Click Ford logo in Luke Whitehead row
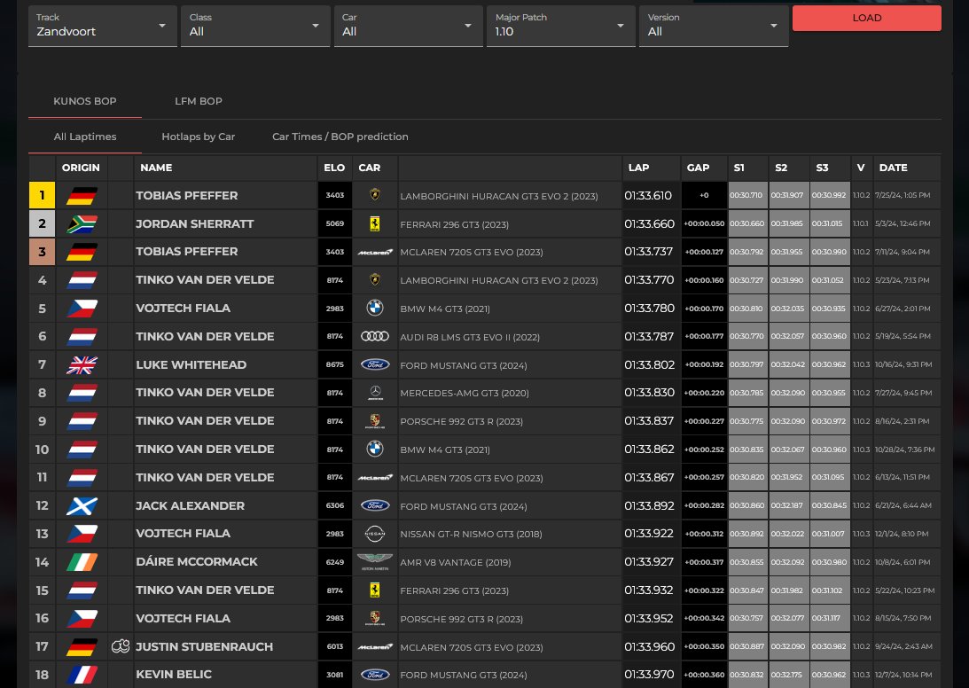Image resolution: width=969 pixels, height=688 pixels. (374, 364)
